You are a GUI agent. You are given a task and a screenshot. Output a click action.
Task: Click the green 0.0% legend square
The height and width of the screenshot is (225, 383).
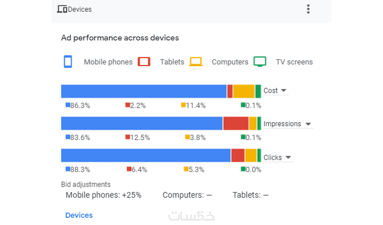(x=243, y=169)
